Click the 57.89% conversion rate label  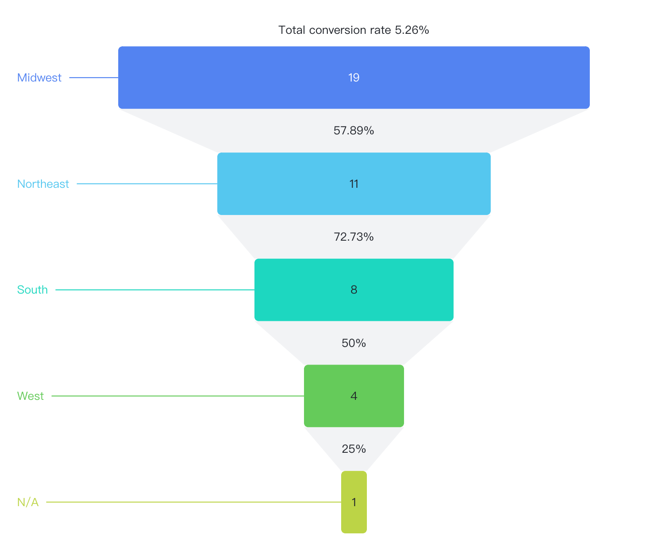pos(354,131)
